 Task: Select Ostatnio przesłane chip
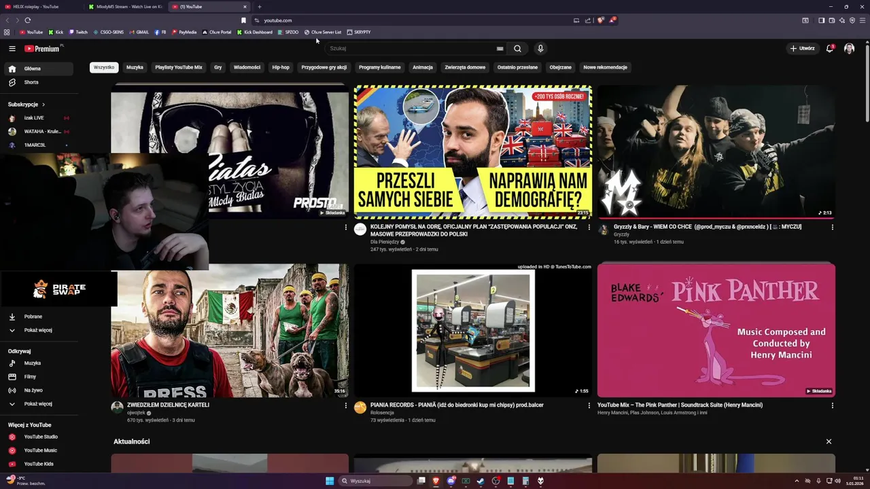pos(517,67)
